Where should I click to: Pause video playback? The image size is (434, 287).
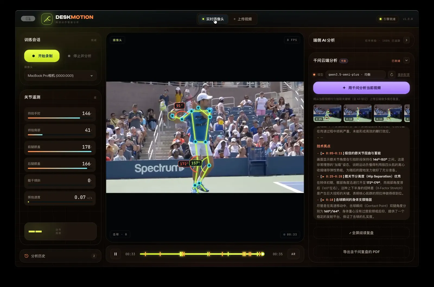(x=116, y=254)
